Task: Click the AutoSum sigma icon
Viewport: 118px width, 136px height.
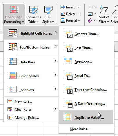Action: [x=90, y=7]
